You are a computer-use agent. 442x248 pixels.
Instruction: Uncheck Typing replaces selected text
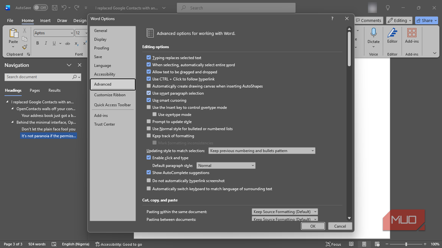pos(148,57)
